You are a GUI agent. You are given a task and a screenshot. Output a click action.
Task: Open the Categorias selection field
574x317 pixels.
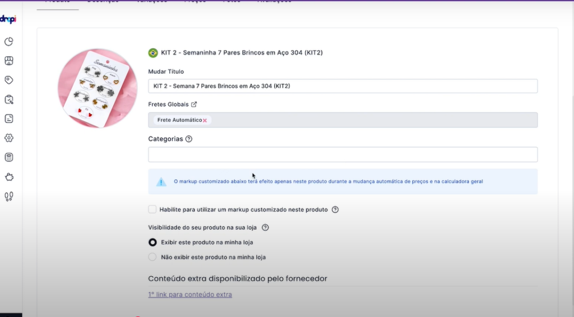point(343,154)
